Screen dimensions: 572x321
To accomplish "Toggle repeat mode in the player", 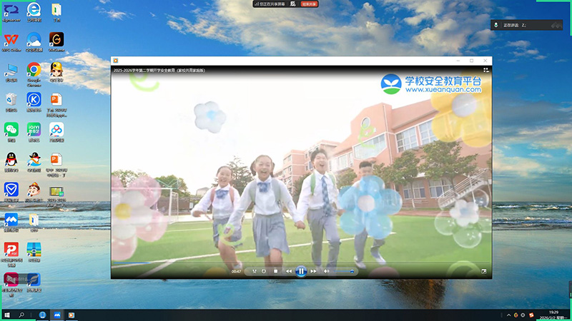I will tap(264, 271).
